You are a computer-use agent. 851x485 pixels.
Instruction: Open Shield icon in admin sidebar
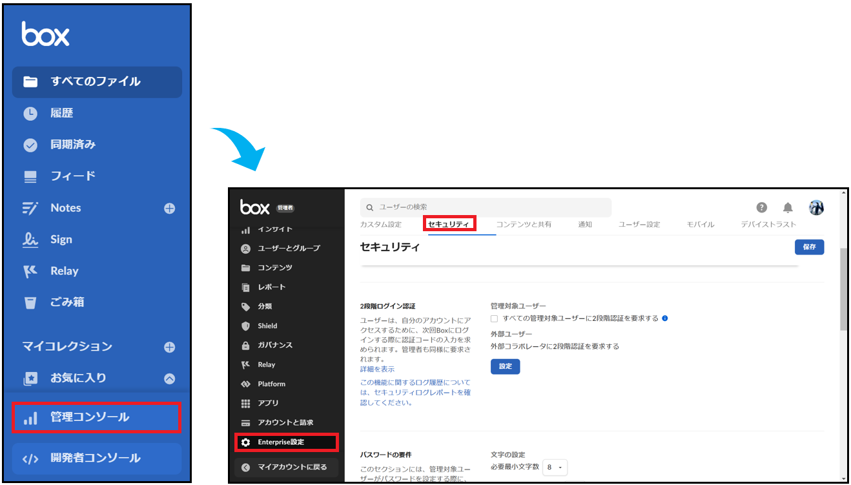(x=245, y=326)
